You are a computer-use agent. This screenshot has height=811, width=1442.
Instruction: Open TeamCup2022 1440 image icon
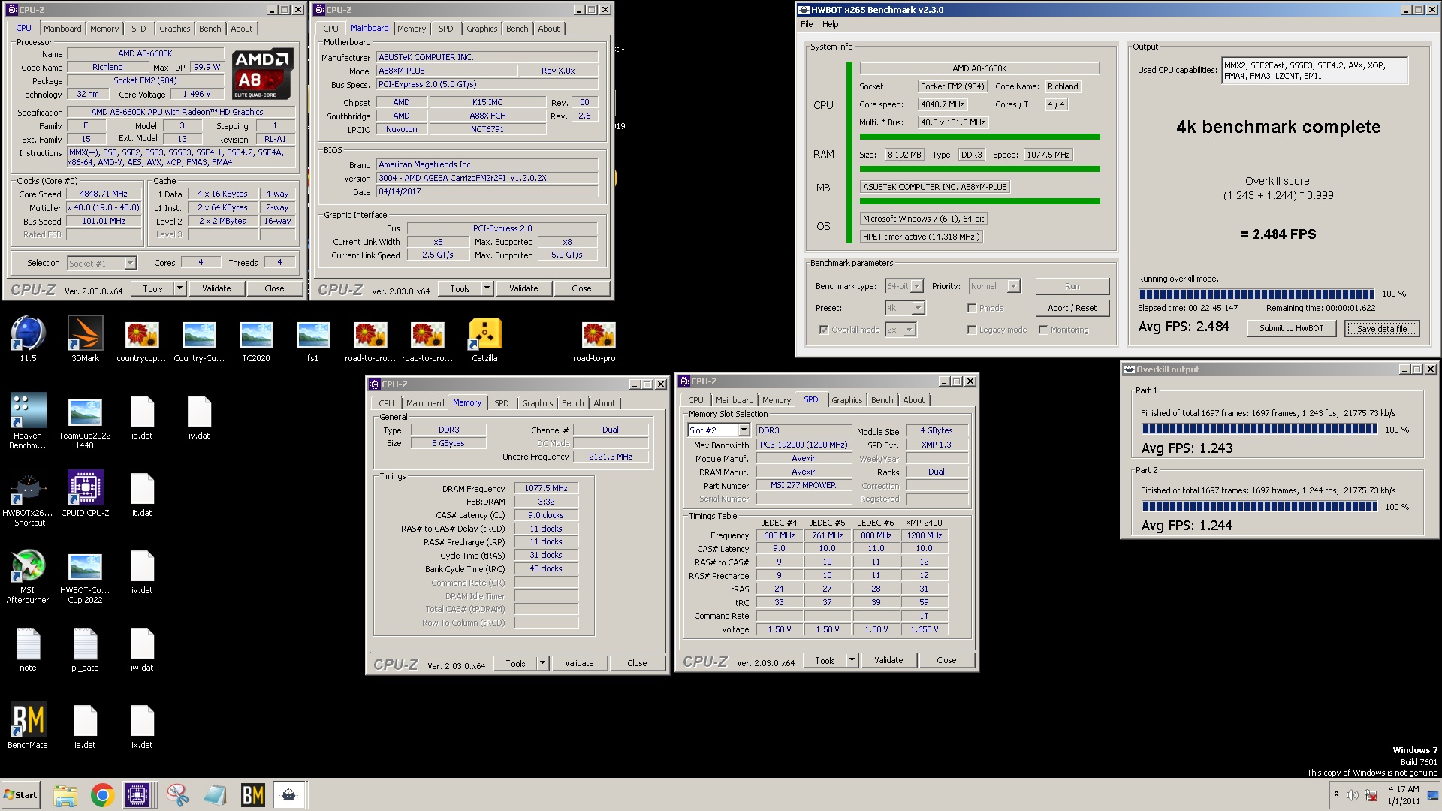coord(85,423)
